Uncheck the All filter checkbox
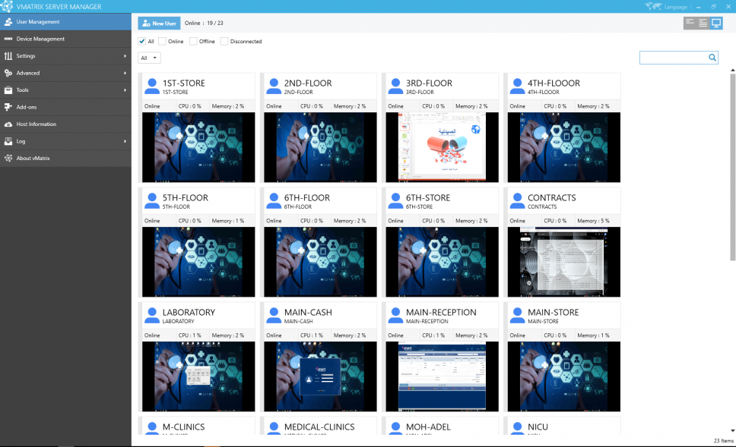This screenshot has width=736, height=447. tap(142, 42)
